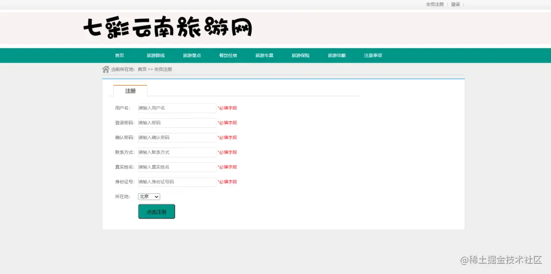Open the 所在地 location dropdown
This screenshot has width=551, height=274.
tap(149, 197)
